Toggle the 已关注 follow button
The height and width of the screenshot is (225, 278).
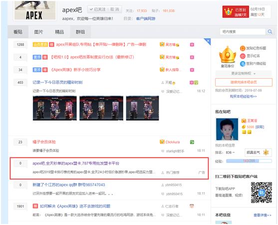97,9
